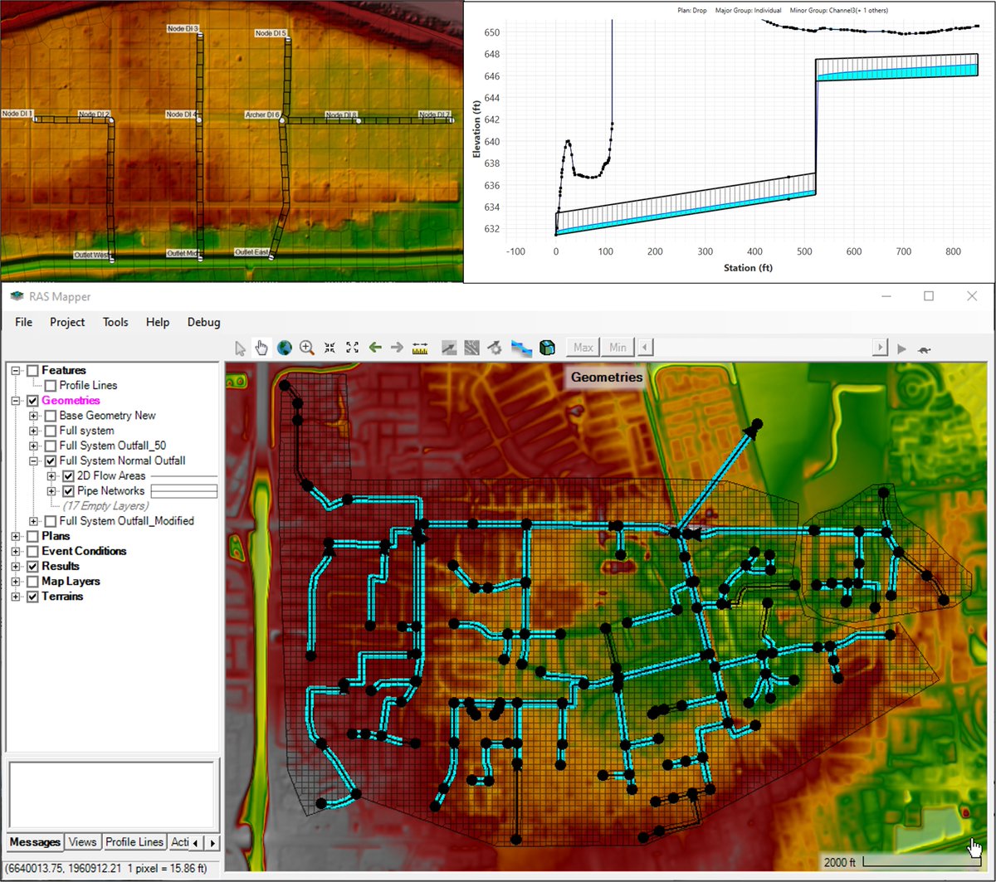Open the Tools menu
The height and width of the screenshot is (882, 996).
(115, 322)
